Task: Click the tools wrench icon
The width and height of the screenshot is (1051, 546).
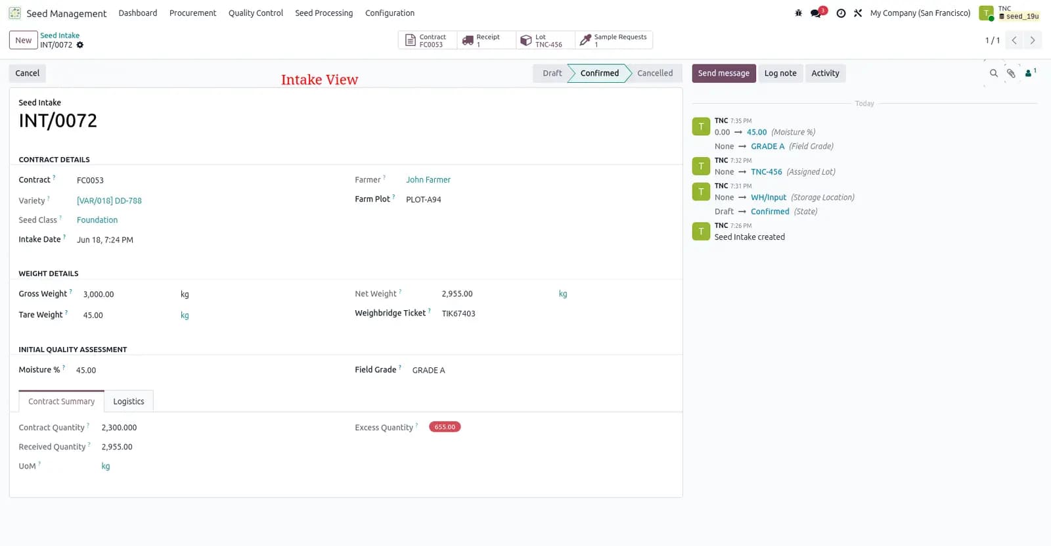Action: tap(858, 13)
